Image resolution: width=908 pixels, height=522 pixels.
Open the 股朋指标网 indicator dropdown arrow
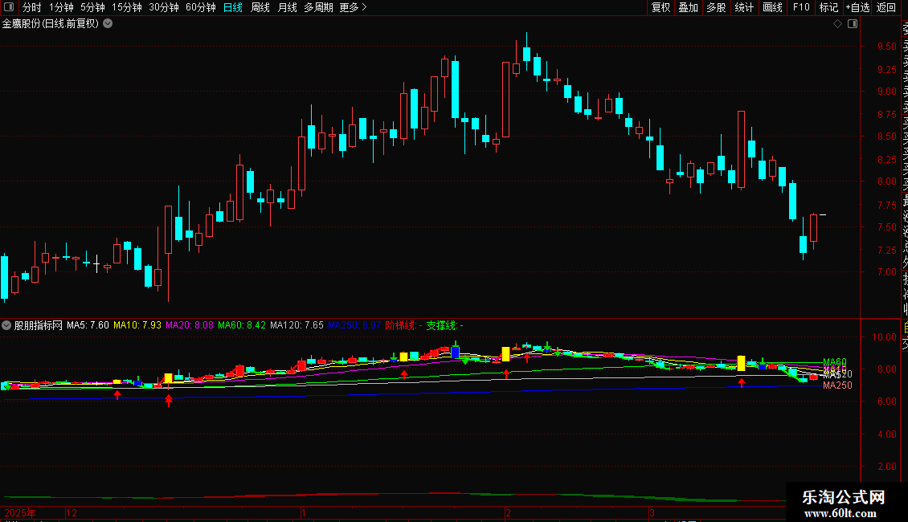(x=6, y=325)
